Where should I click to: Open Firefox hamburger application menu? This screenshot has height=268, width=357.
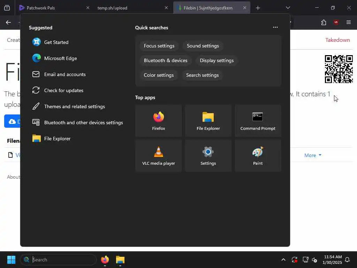coord(348,22)
